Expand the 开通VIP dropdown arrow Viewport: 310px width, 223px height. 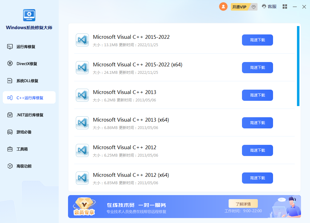click(254, 7)
